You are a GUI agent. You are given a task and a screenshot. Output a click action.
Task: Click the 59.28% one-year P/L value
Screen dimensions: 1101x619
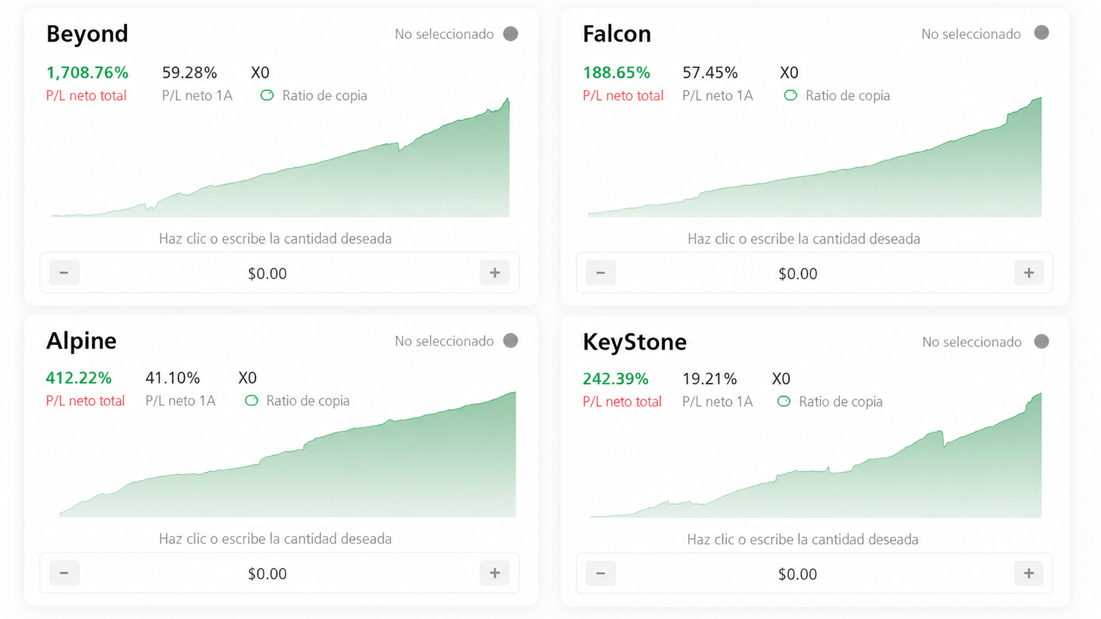click(190, 72)
